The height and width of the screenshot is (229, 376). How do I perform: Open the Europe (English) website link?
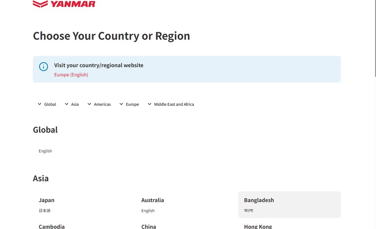(71, 75)
